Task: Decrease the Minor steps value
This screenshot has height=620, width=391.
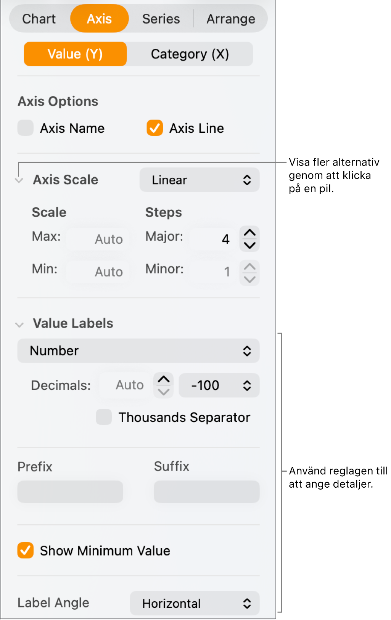Action: (x=249, y=279)
